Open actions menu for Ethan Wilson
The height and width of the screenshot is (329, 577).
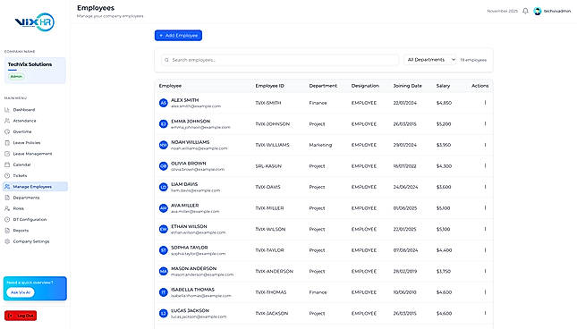pos(485,229)
